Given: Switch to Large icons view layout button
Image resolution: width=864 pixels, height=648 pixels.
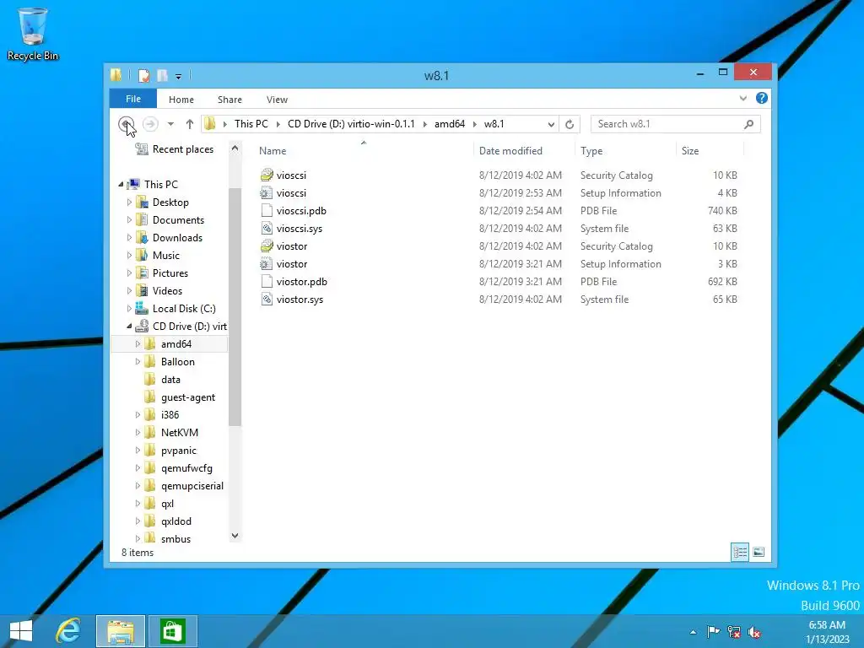Looking at the screenshot, I should (759, 552).
